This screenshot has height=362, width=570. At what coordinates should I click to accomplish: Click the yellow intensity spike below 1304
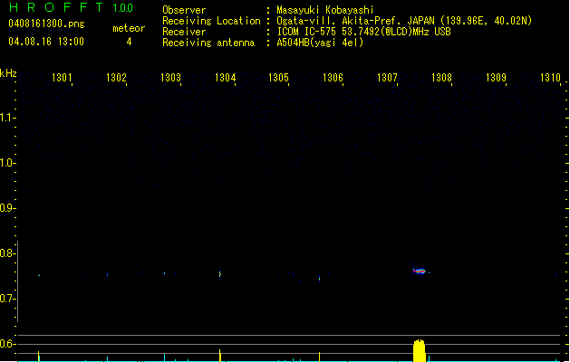220,356
